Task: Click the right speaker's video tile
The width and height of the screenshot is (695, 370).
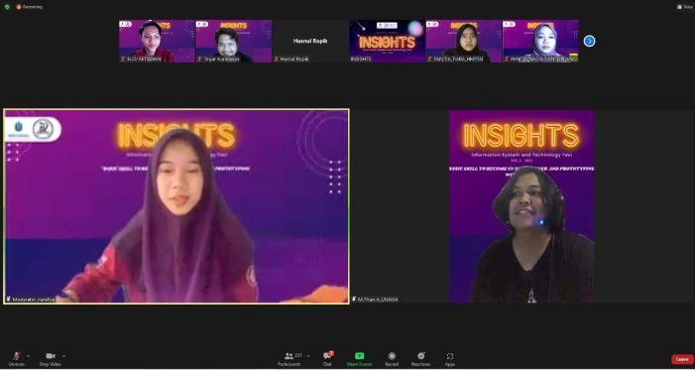Action: (521, 206)
